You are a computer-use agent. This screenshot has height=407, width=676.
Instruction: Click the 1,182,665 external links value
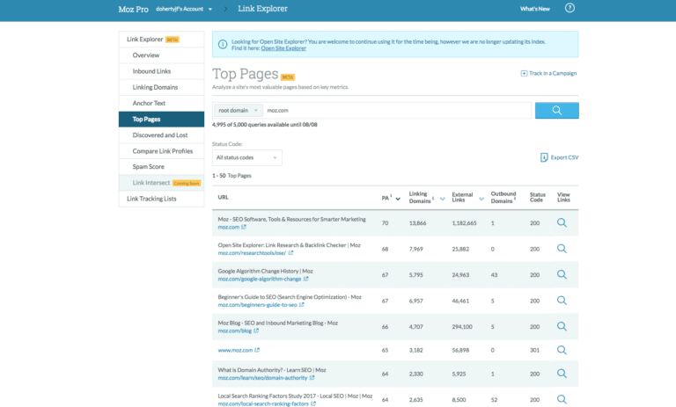coord(464,223)
